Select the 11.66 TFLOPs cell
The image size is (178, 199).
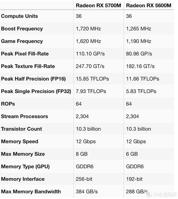pyautogui.click(x=142, y=79)
